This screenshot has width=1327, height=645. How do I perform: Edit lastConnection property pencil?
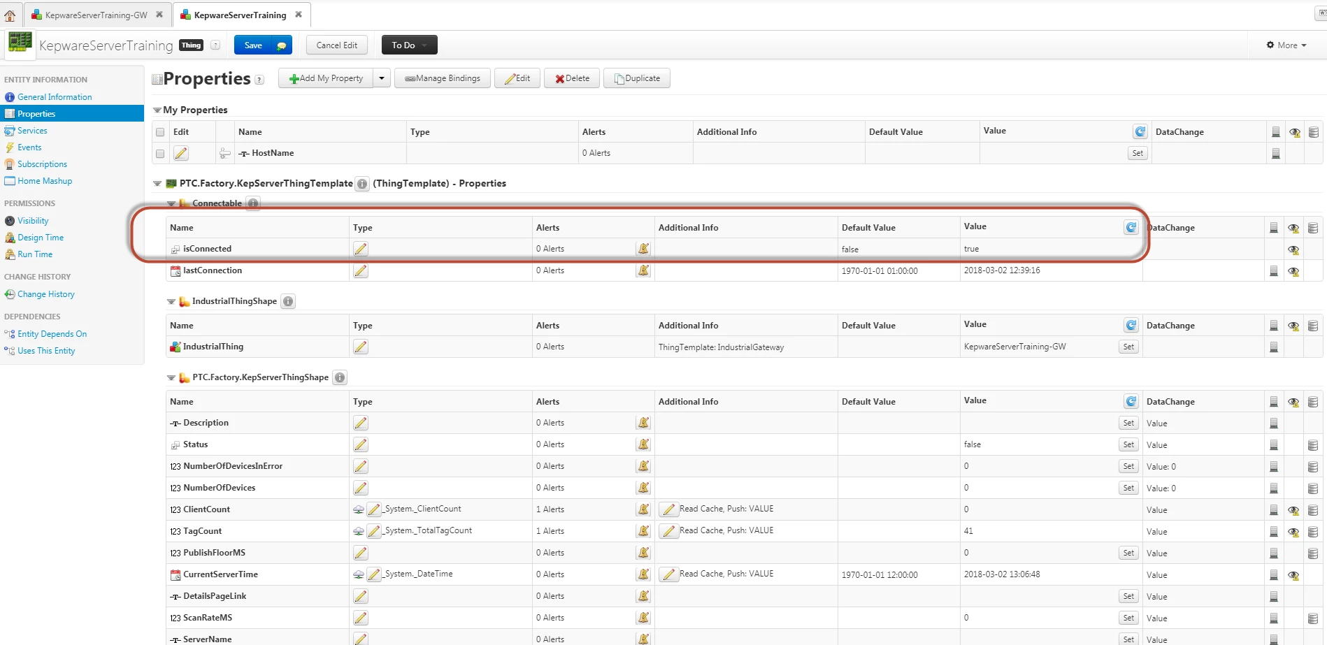point(361,270)
